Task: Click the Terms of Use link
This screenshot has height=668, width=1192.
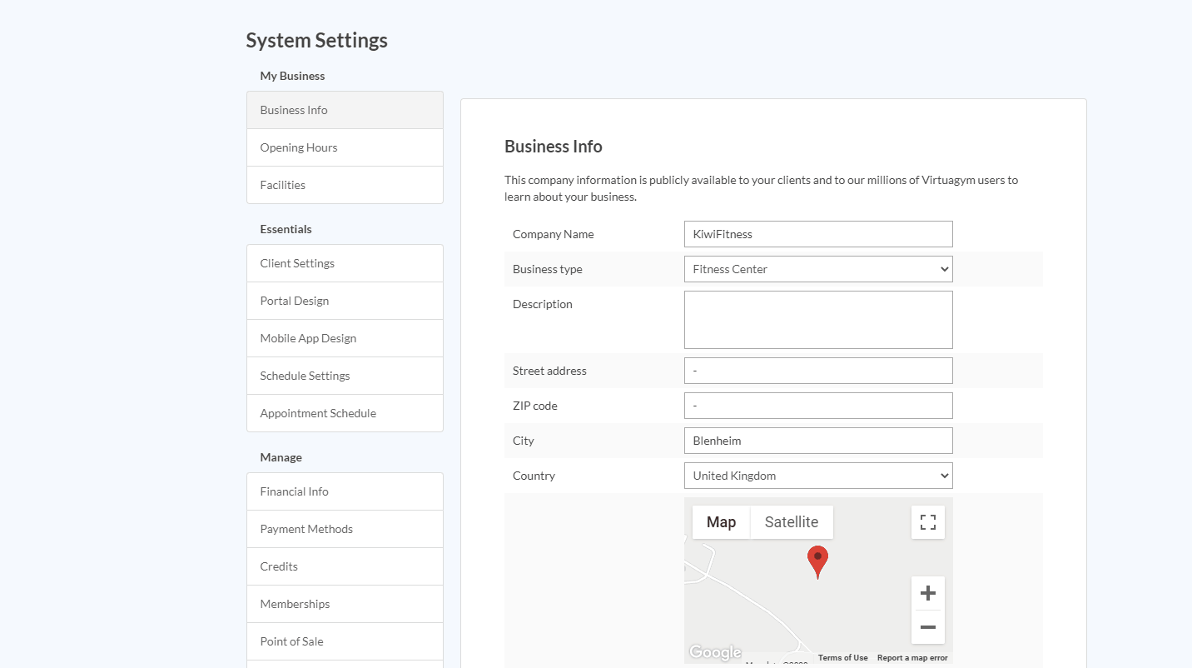Action: coord(842,658)
